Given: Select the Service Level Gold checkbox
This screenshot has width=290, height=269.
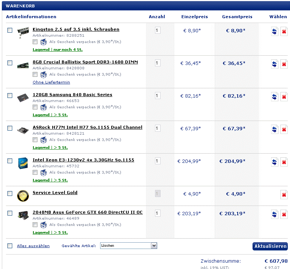Looking at the screenshot, I should [10, 194].
